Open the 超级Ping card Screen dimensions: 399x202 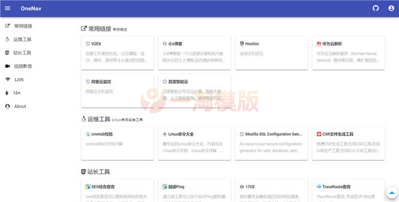(x=195, y=191)
